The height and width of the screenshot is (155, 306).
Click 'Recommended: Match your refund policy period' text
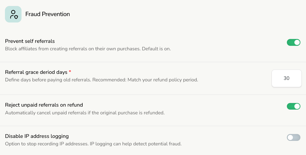[145, 80]
